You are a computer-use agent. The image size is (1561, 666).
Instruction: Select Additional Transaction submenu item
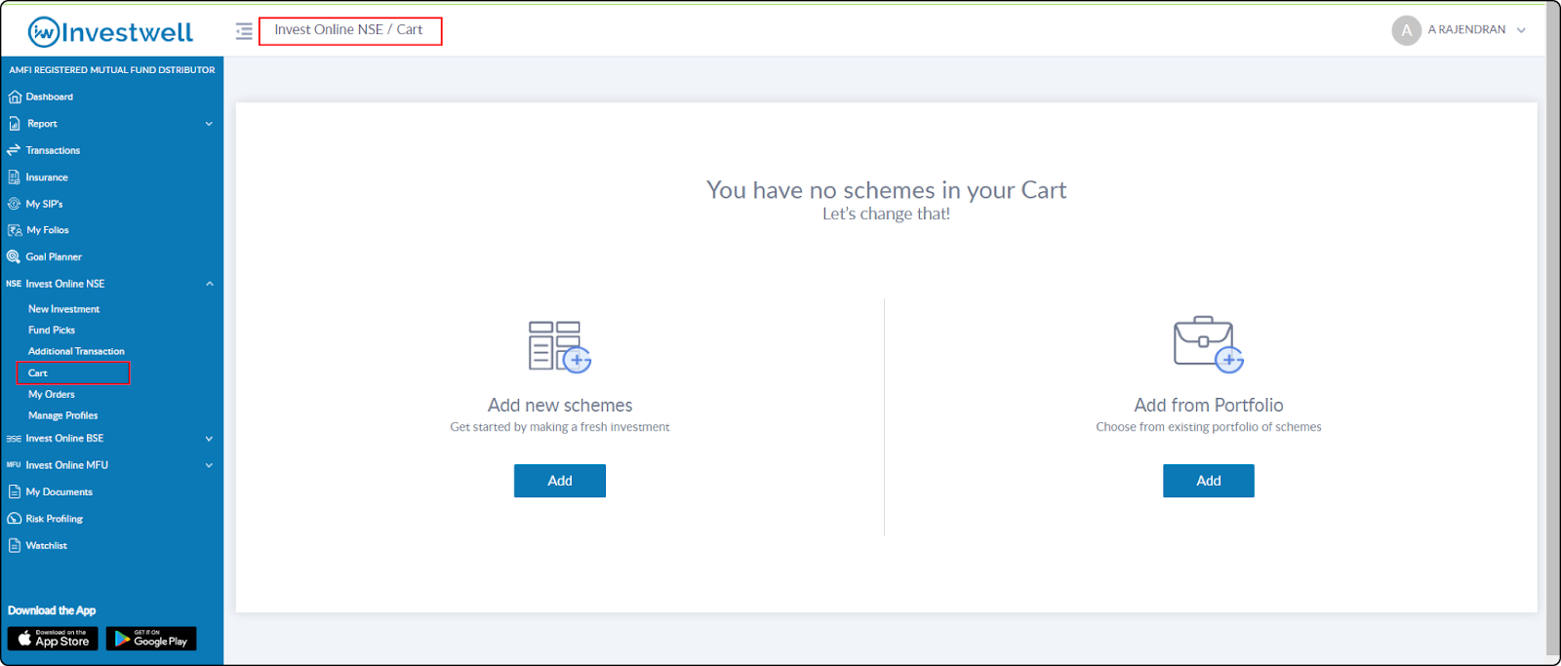tap(76, 351)
